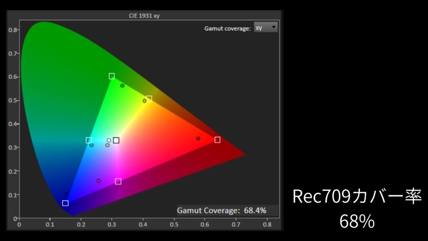Screen dimensions: 428x241
Task: Click the measured magenta point dot
Action: coord(99,181)
